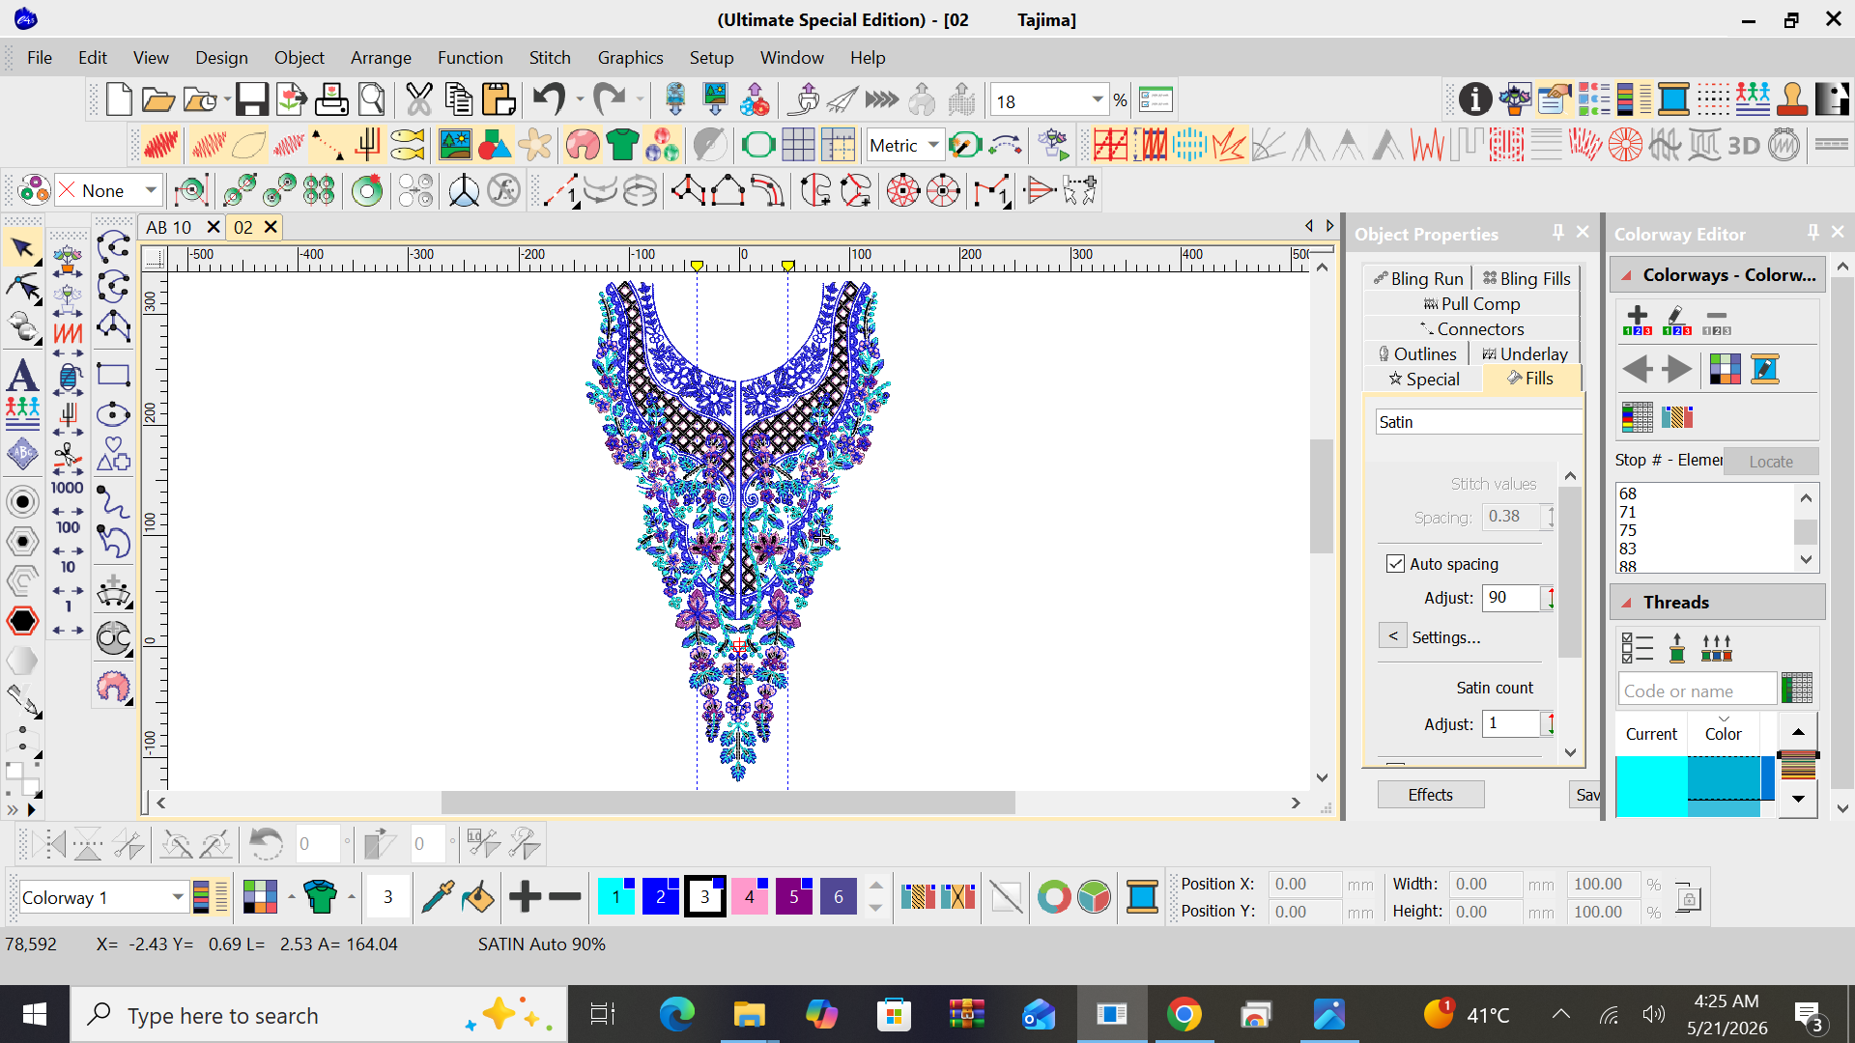Open the Underlay tab

pos(1525,354)
